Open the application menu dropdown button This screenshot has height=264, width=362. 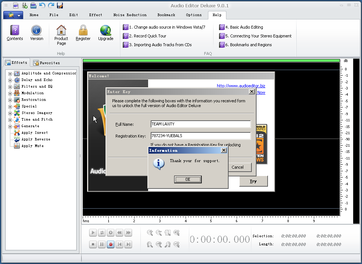[13, 15]
